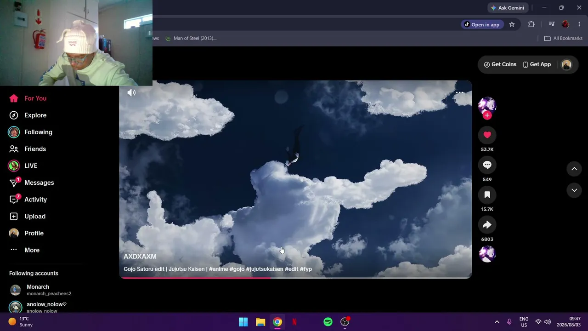Open the Monarch following account
588x331 pixels.
[x=40, y=290]
